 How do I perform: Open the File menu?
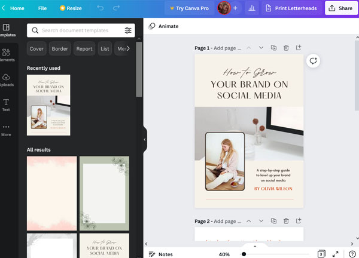42,8
